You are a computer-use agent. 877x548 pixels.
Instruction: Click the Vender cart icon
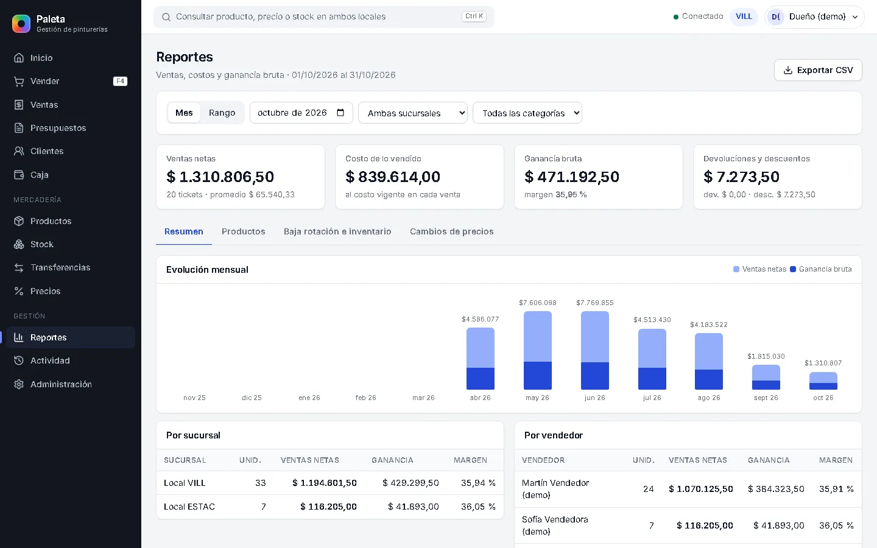click(x=19, y=81)
